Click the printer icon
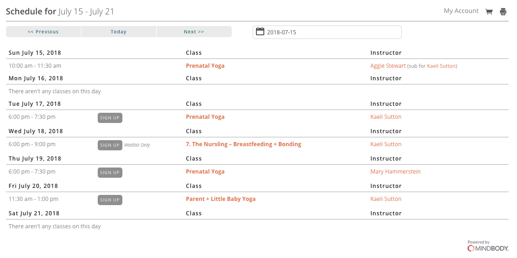 pos(503,12)
